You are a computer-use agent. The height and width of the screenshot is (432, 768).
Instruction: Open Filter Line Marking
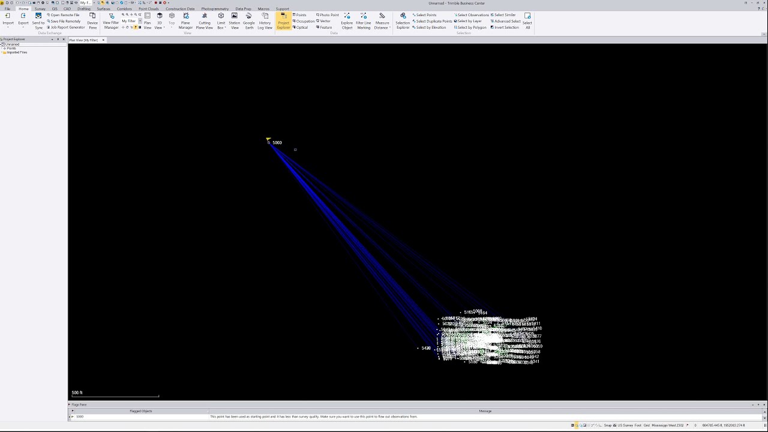(x=364, y=20)
